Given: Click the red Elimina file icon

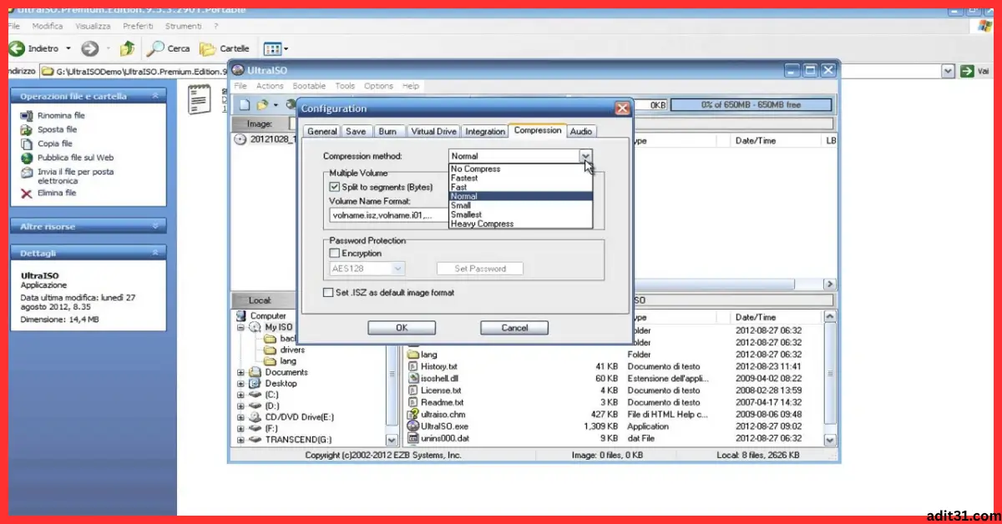Looking at the screenshot, I should [x=27, y=193].
